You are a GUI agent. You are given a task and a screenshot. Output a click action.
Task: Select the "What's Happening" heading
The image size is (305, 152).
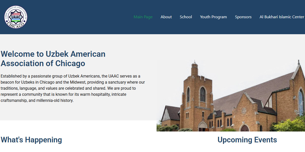[x=31, y=140]
